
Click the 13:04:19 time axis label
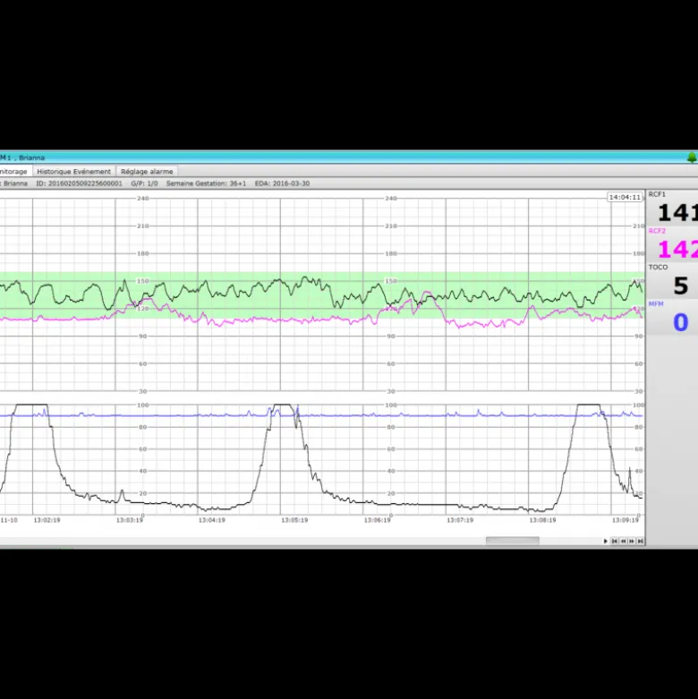tap(212, 520)
